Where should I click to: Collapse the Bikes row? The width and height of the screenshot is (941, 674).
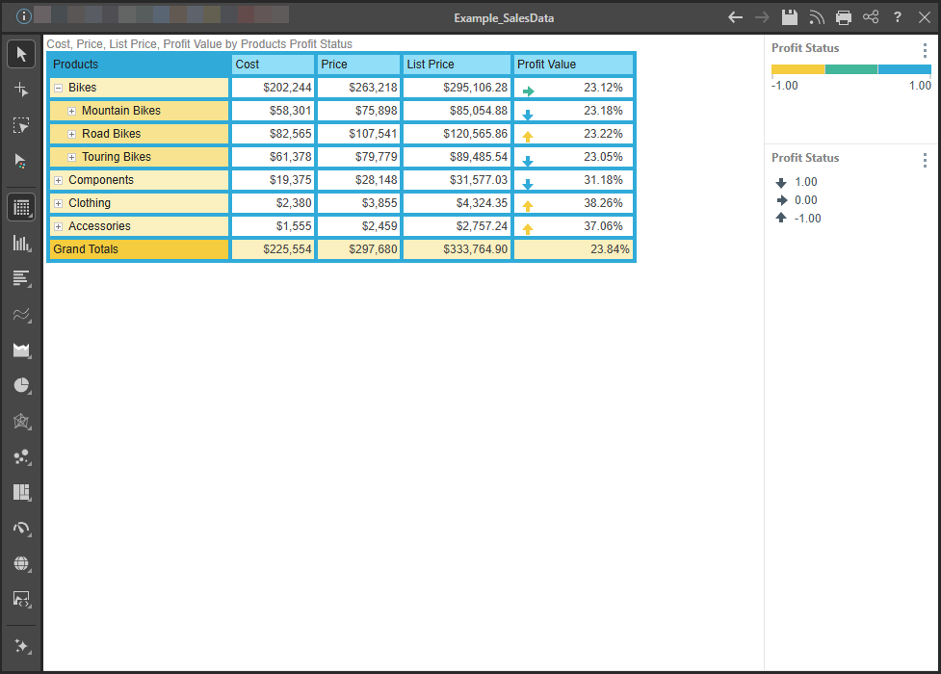(x=59, y=88)
